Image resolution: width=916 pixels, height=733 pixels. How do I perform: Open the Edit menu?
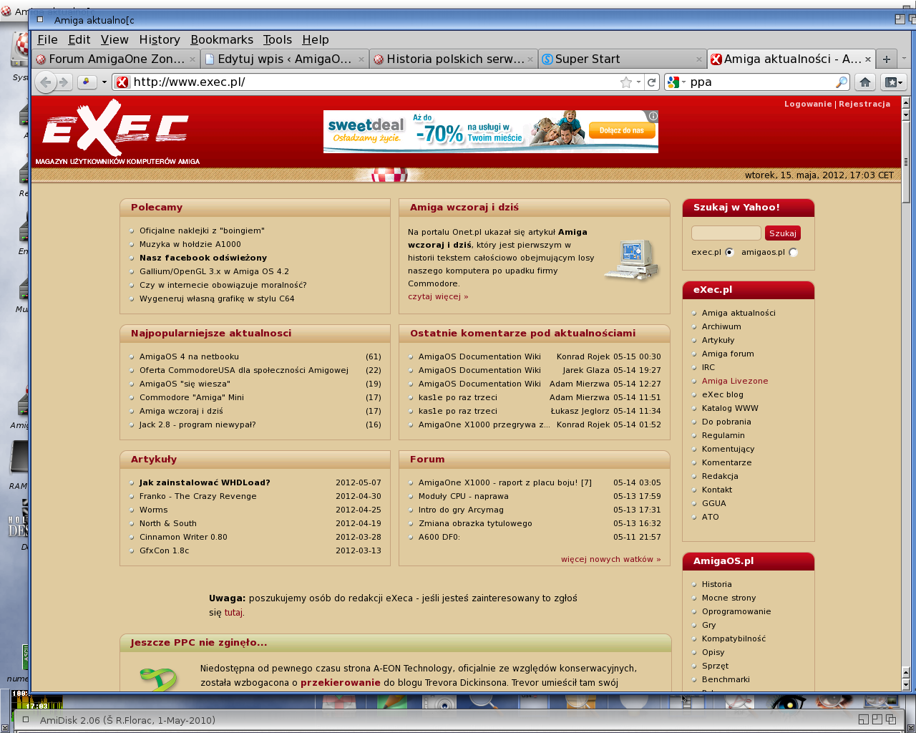coord(79,40)
